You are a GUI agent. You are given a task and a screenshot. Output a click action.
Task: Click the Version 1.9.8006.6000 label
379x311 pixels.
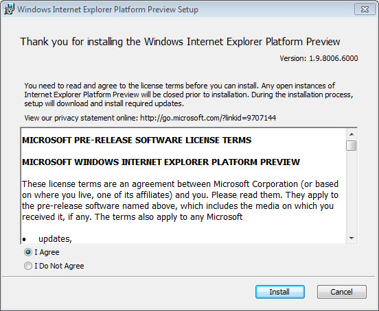(319, 58)
